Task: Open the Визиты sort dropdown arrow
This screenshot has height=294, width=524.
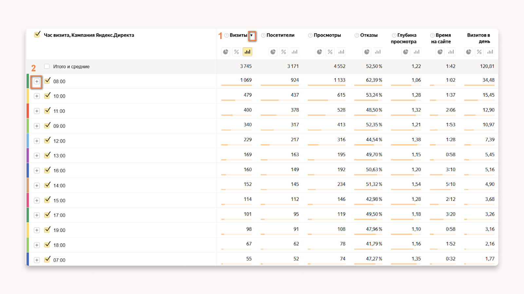Action: point(252,35)
